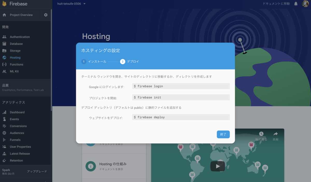Screen dimensions: 311x182
Task: Click the 終了 button
Action: click(x=223, y=134)
